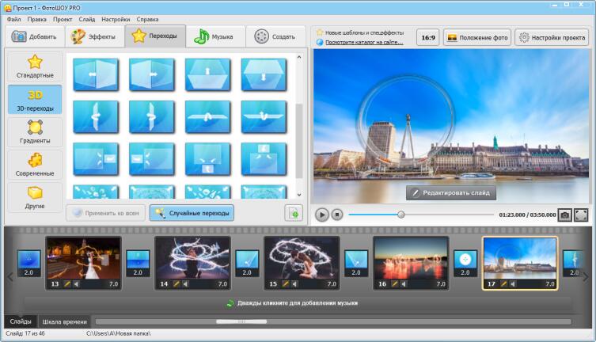Screen dimensions: 596x342
Task: Toggle the sound icon on slide 15
Action: pos(294,283)
